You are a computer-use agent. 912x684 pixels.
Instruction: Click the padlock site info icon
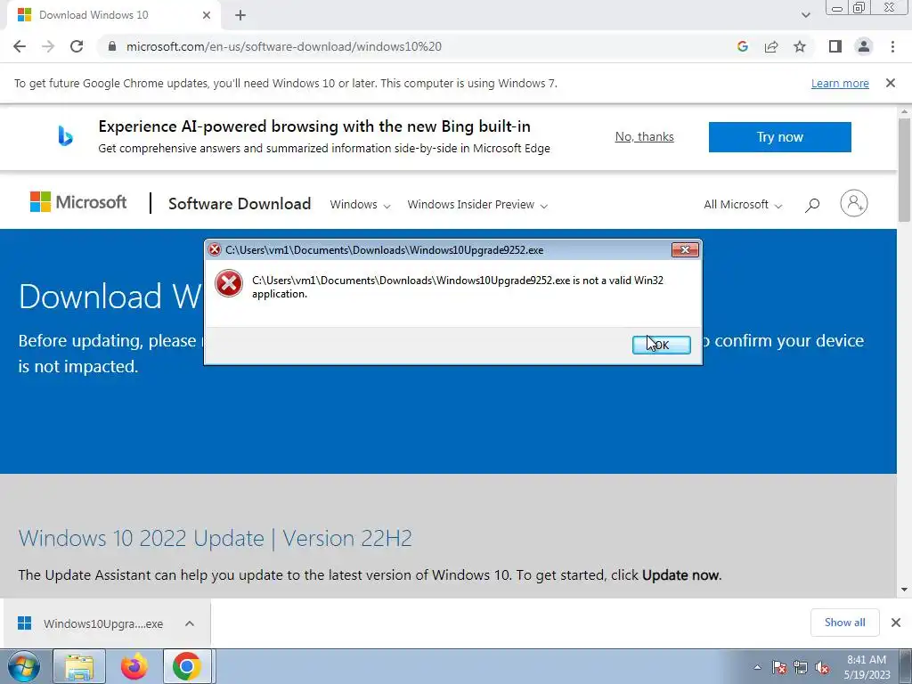(x=112, y=46)
